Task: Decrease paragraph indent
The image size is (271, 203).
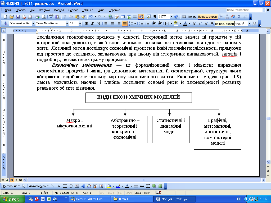Action: (x=153, y=24)
